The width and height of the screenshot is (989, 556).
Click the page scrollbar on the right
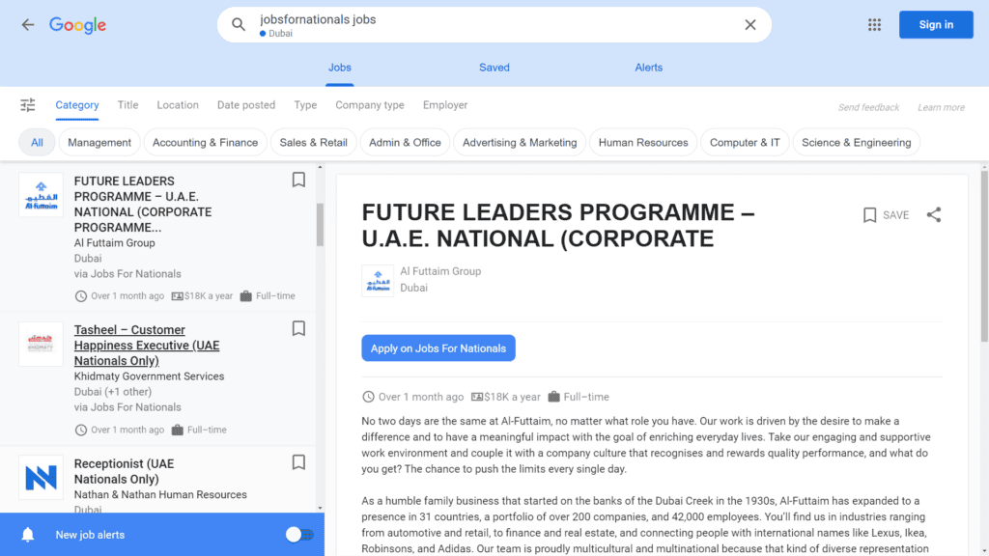pos(984,256)
